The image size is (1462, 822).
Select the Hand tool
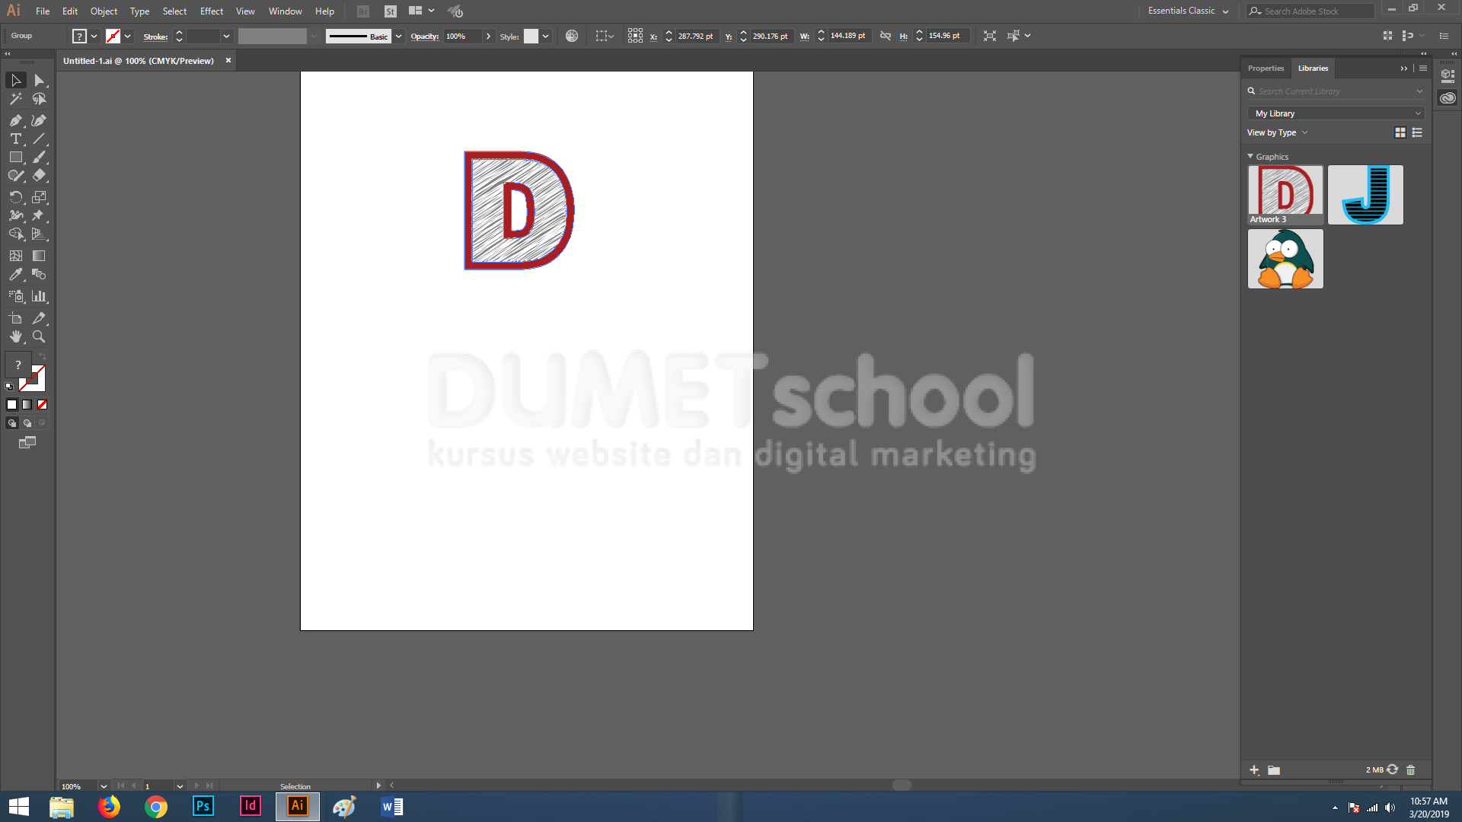coord(16,336)
